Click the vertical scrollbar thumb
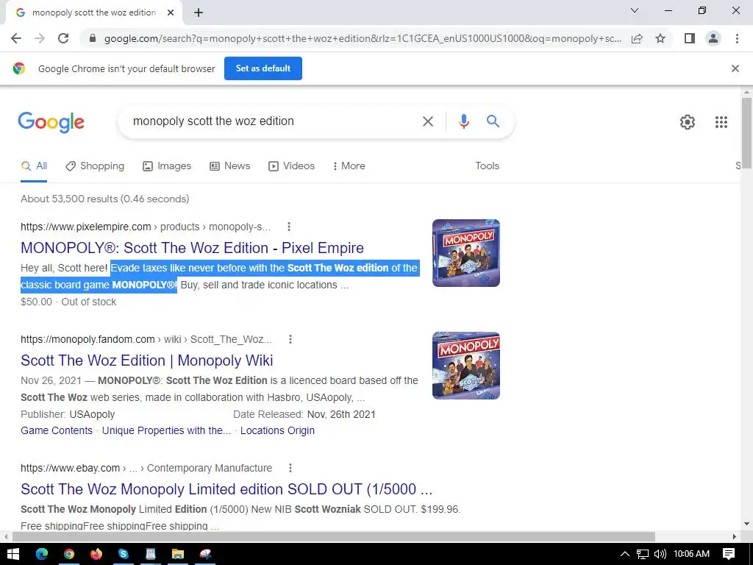Screen dimensions: 753x565 tap(746, 132)
